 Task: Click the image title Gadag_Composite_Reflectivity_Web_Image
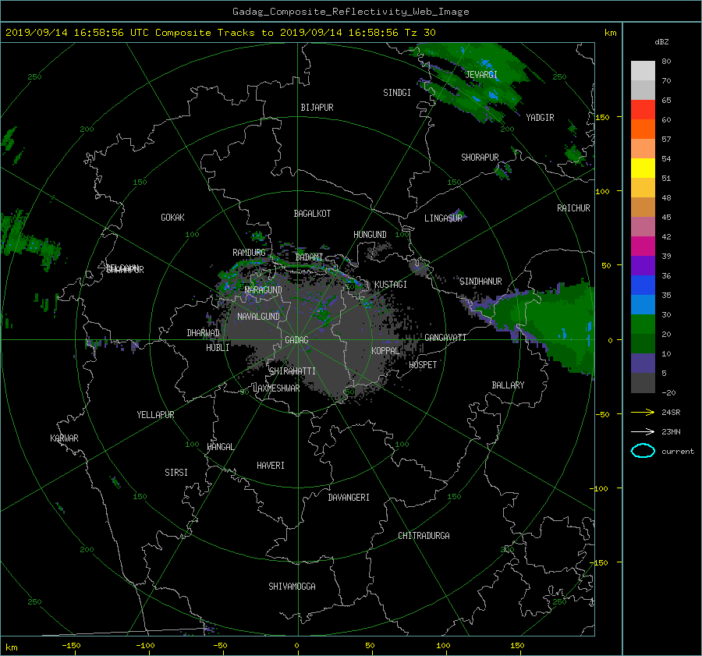pyautogui.click(x=350, y=12)
